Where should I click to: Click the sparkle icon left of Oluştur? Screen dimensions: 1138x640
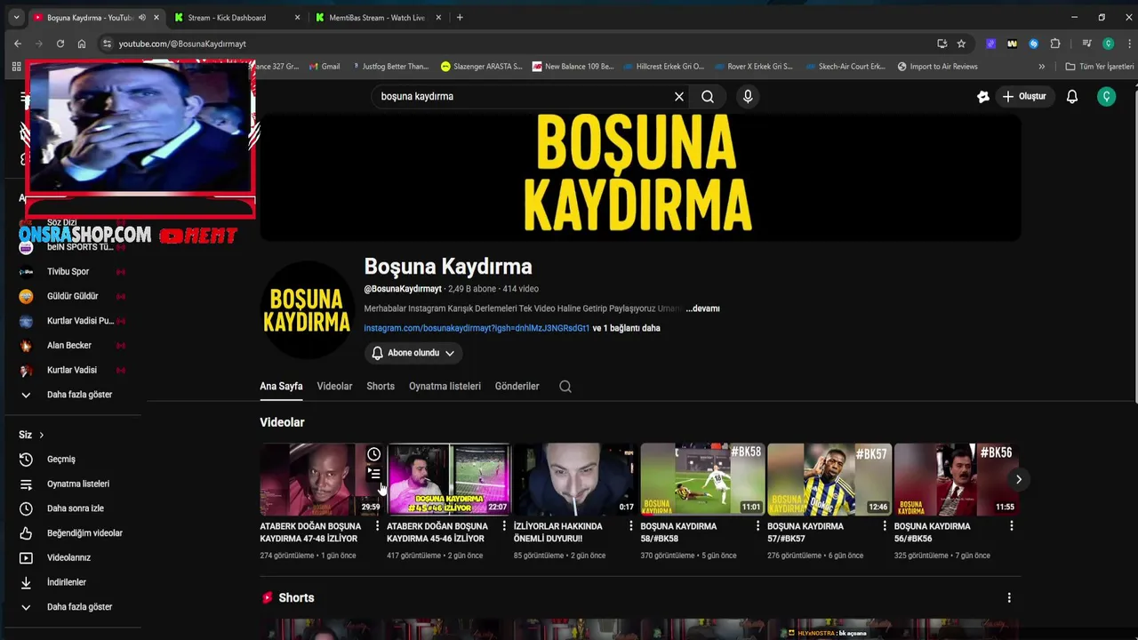(983, 96)
